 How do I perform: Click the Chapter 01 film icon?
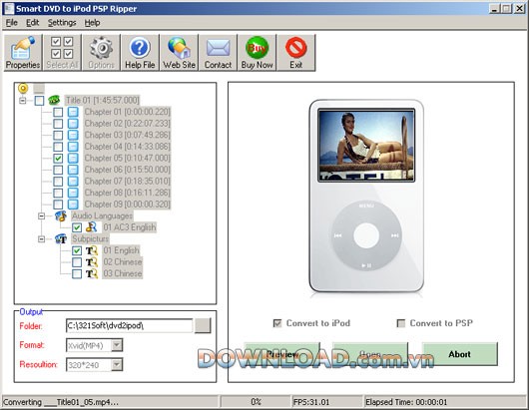[x=73, y=112]
